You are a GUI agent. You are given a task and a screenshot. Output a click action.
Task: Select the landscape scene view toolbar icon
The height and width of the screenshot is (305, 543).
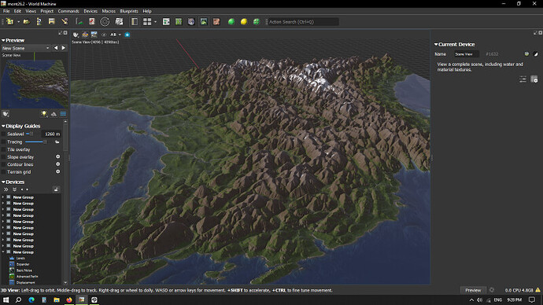(x=204, y=21)
